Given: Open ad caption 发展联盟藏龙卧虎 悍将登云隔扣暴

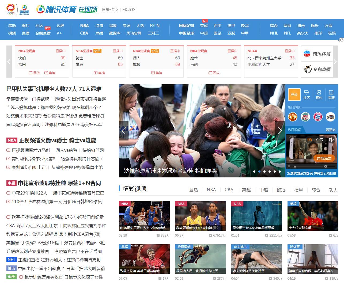Looking at the screenshot, I should tap(312, 173).
